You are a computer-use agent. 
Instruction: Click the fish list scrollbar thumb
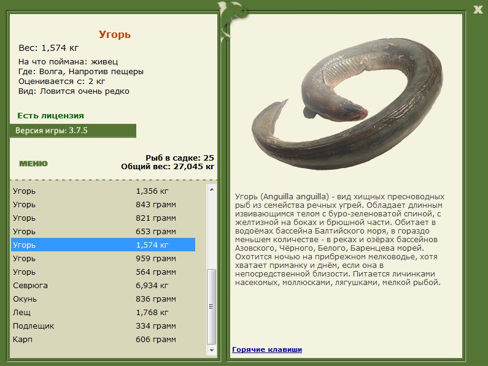tap(212, 307)
